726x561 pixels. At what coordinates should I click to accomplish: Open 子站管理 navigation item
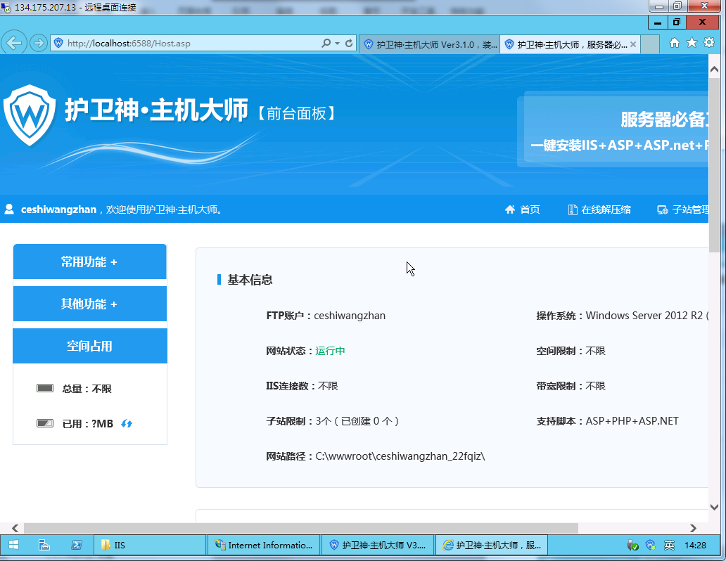click(683, 209)
